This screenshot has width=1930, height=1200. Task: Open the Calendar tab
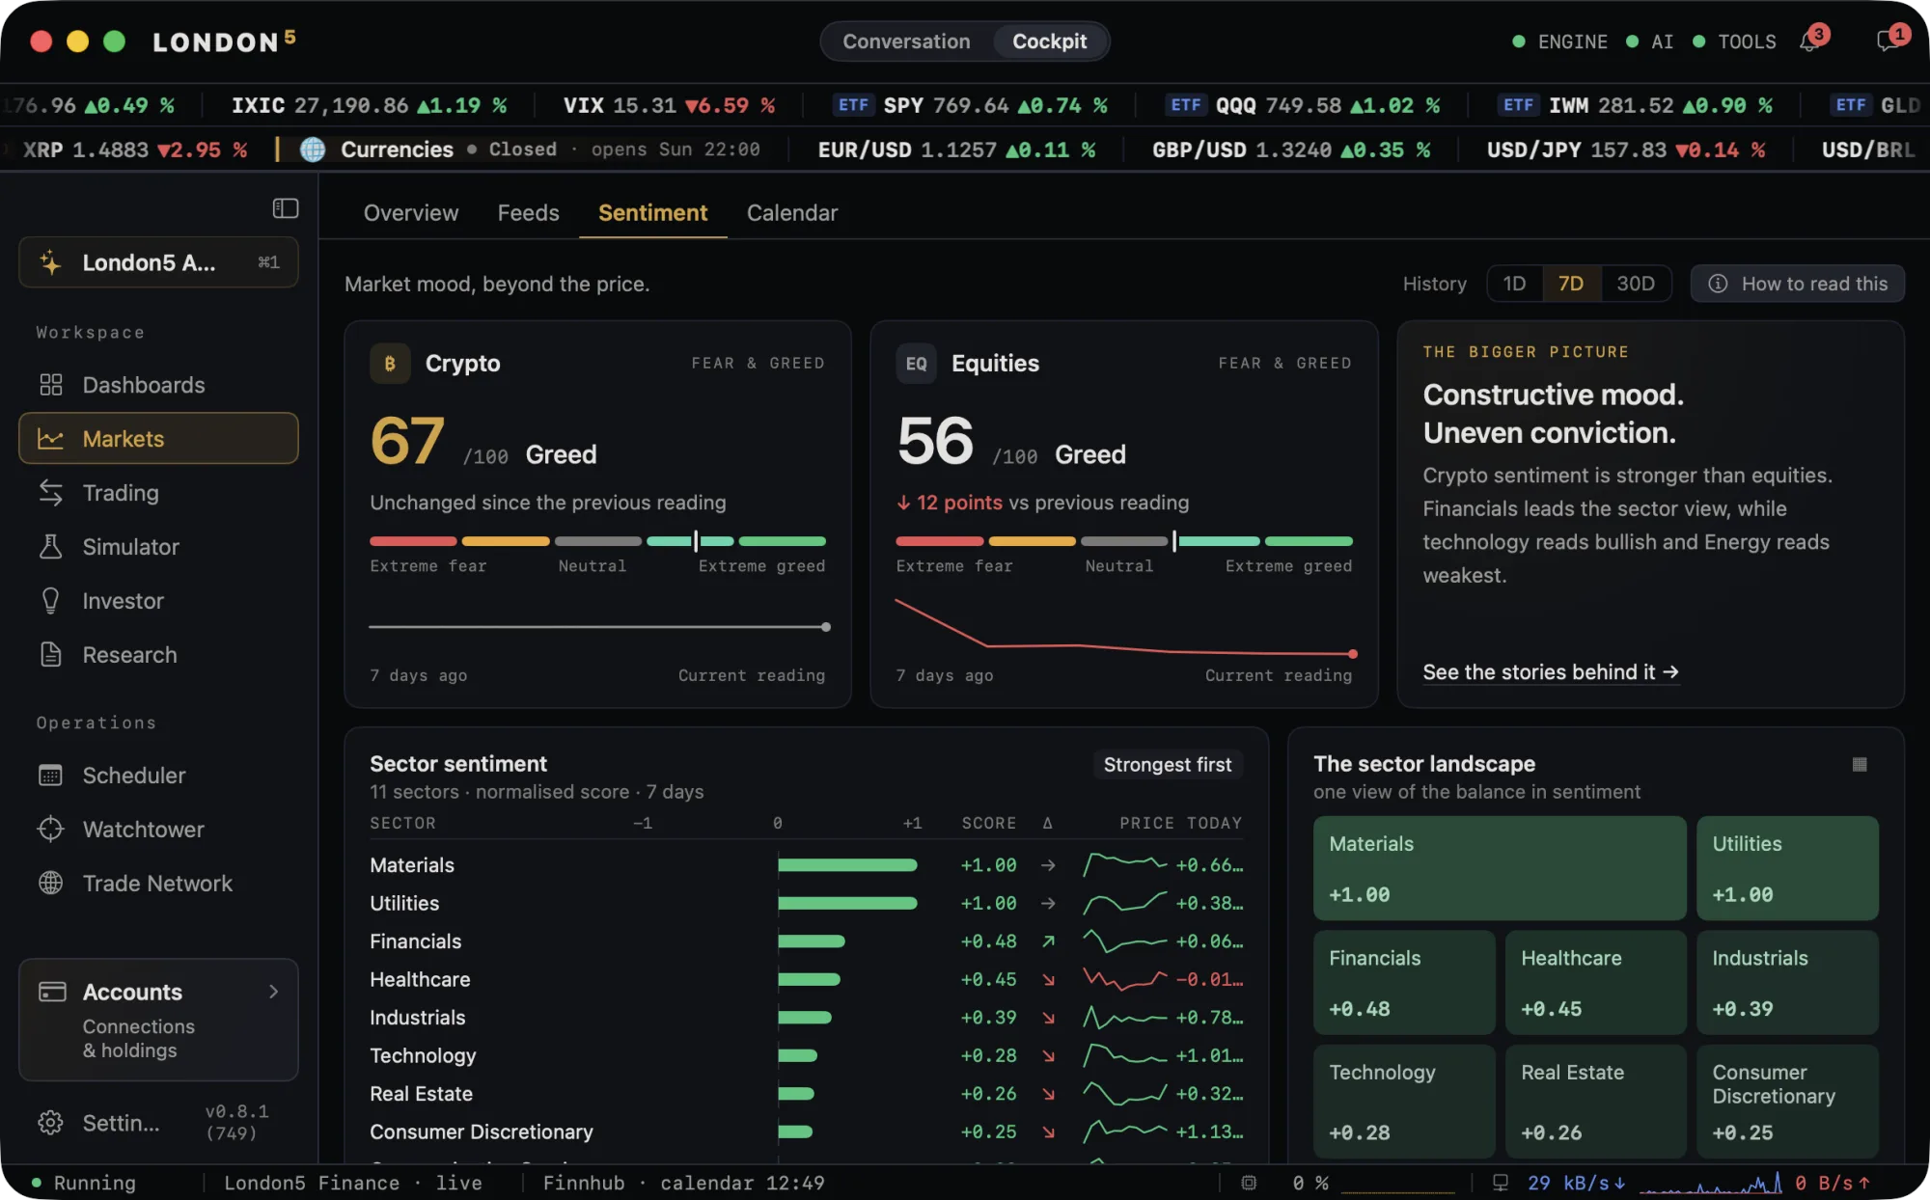pos(792,213)
